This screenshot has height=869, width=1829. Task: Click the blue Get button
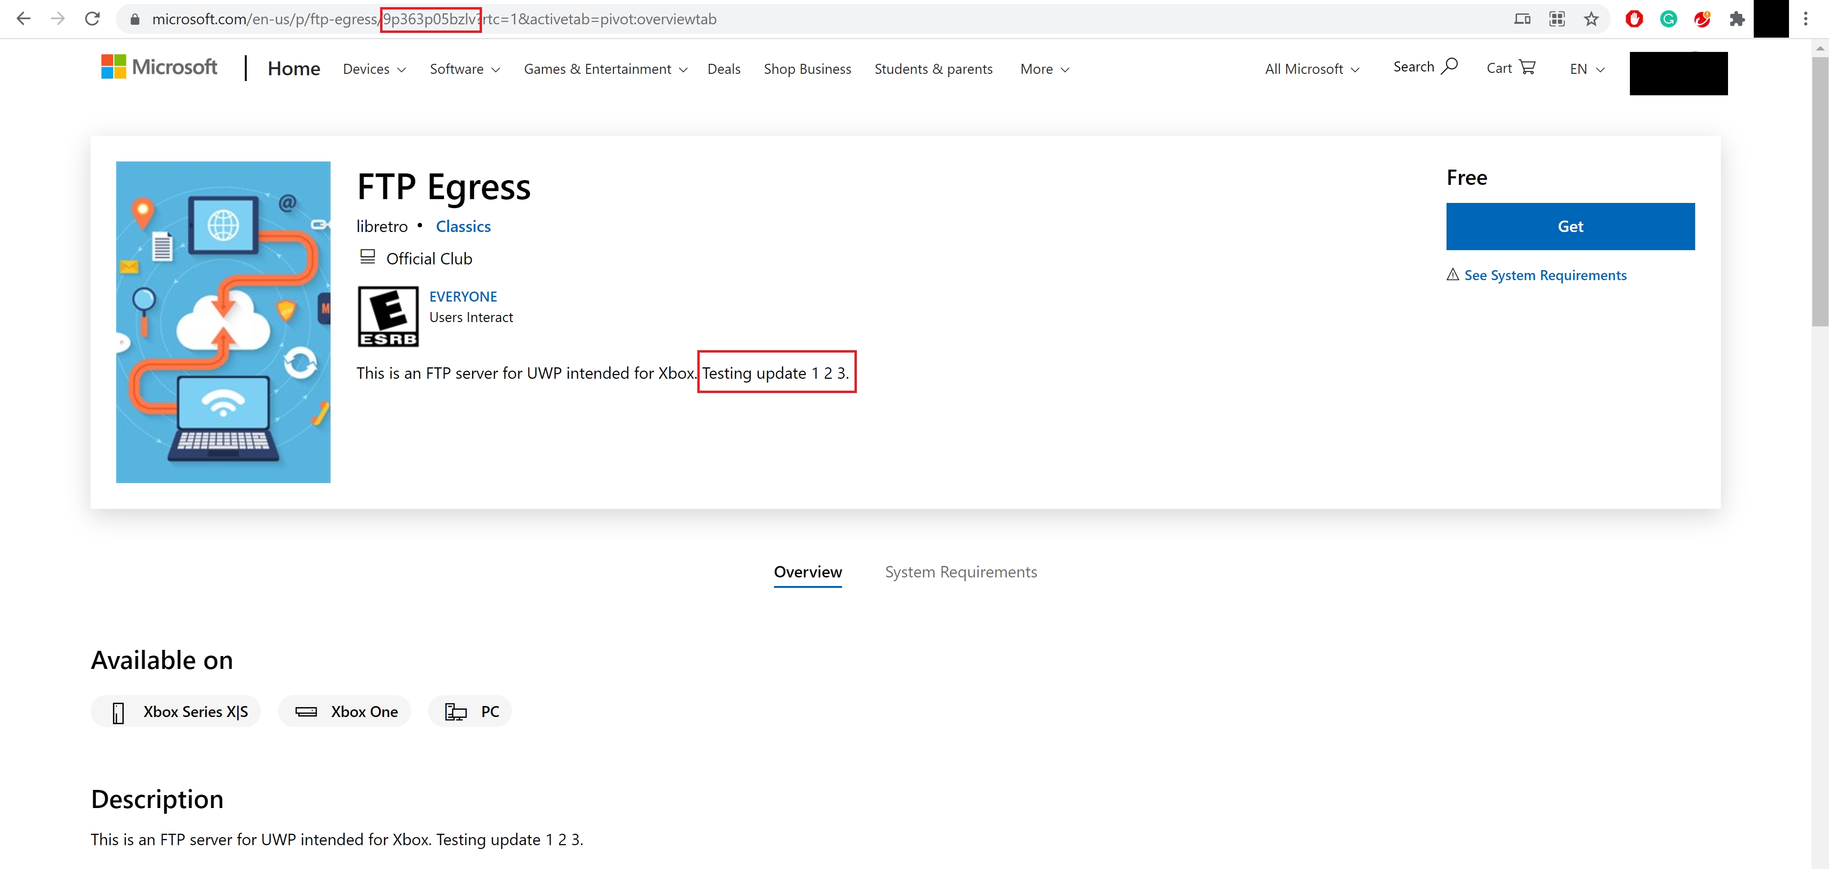1570,226
